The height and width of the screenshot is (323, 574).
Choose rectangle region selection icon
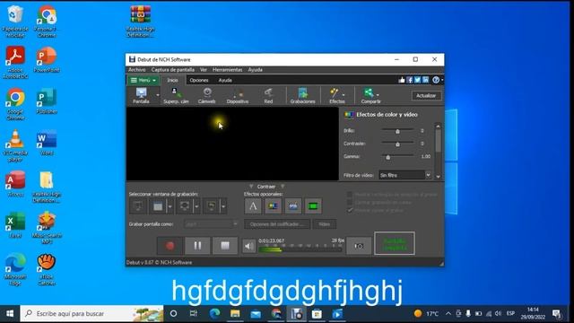(185, 206)
